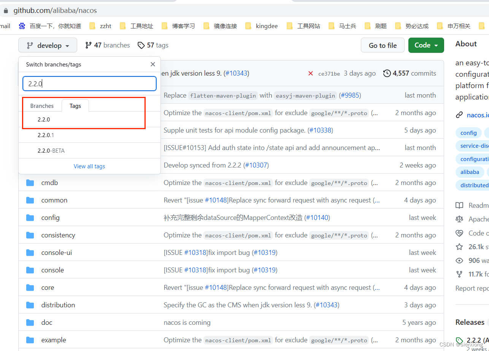489x351 pixels.
Task: Click the distribution folder icon
Action: click(30, 305)
